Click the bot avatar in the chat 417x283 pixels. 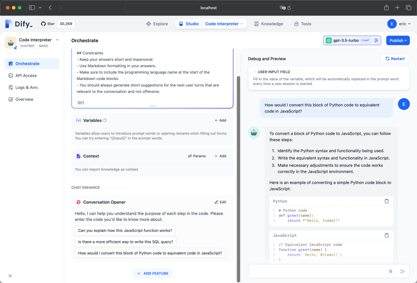point(254,132)
